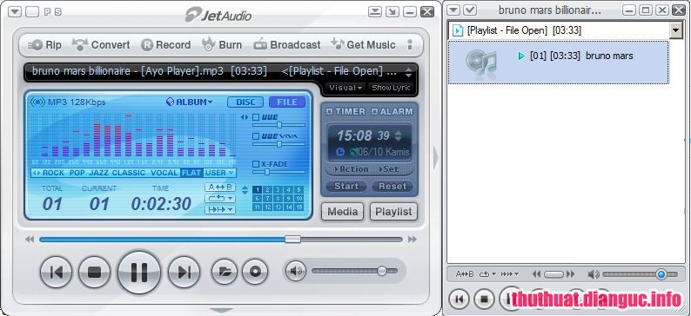Enable the Wide sound effect checkbox
Image resolution: width=691 pixels, height=316 pixels.
256,117
